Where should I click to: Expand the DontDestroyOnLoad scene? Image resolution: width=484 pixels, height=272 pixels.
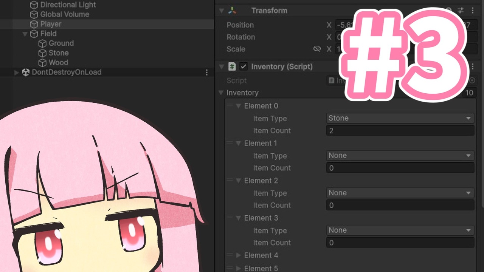click(x=16, y=73)
